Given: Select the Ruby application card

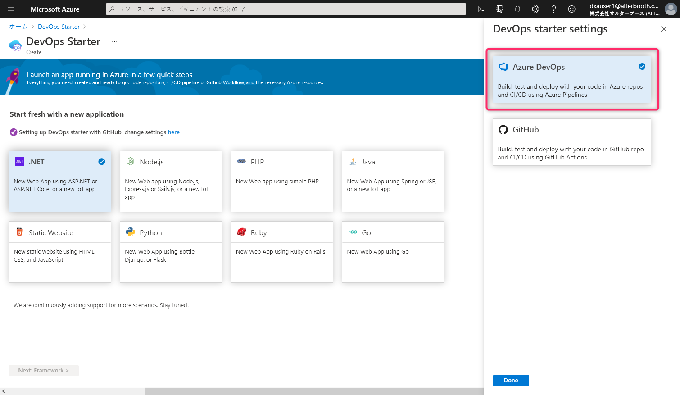Looking at the screenshot, I should (x=282, y=252).
